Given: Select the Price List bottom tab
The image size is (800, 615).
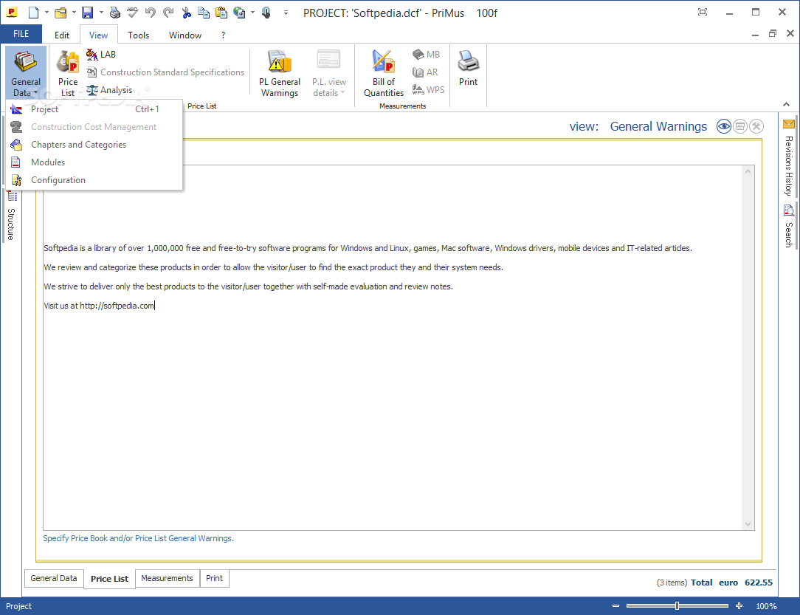Looking at the screenshot, I should [x=109, y=579].
